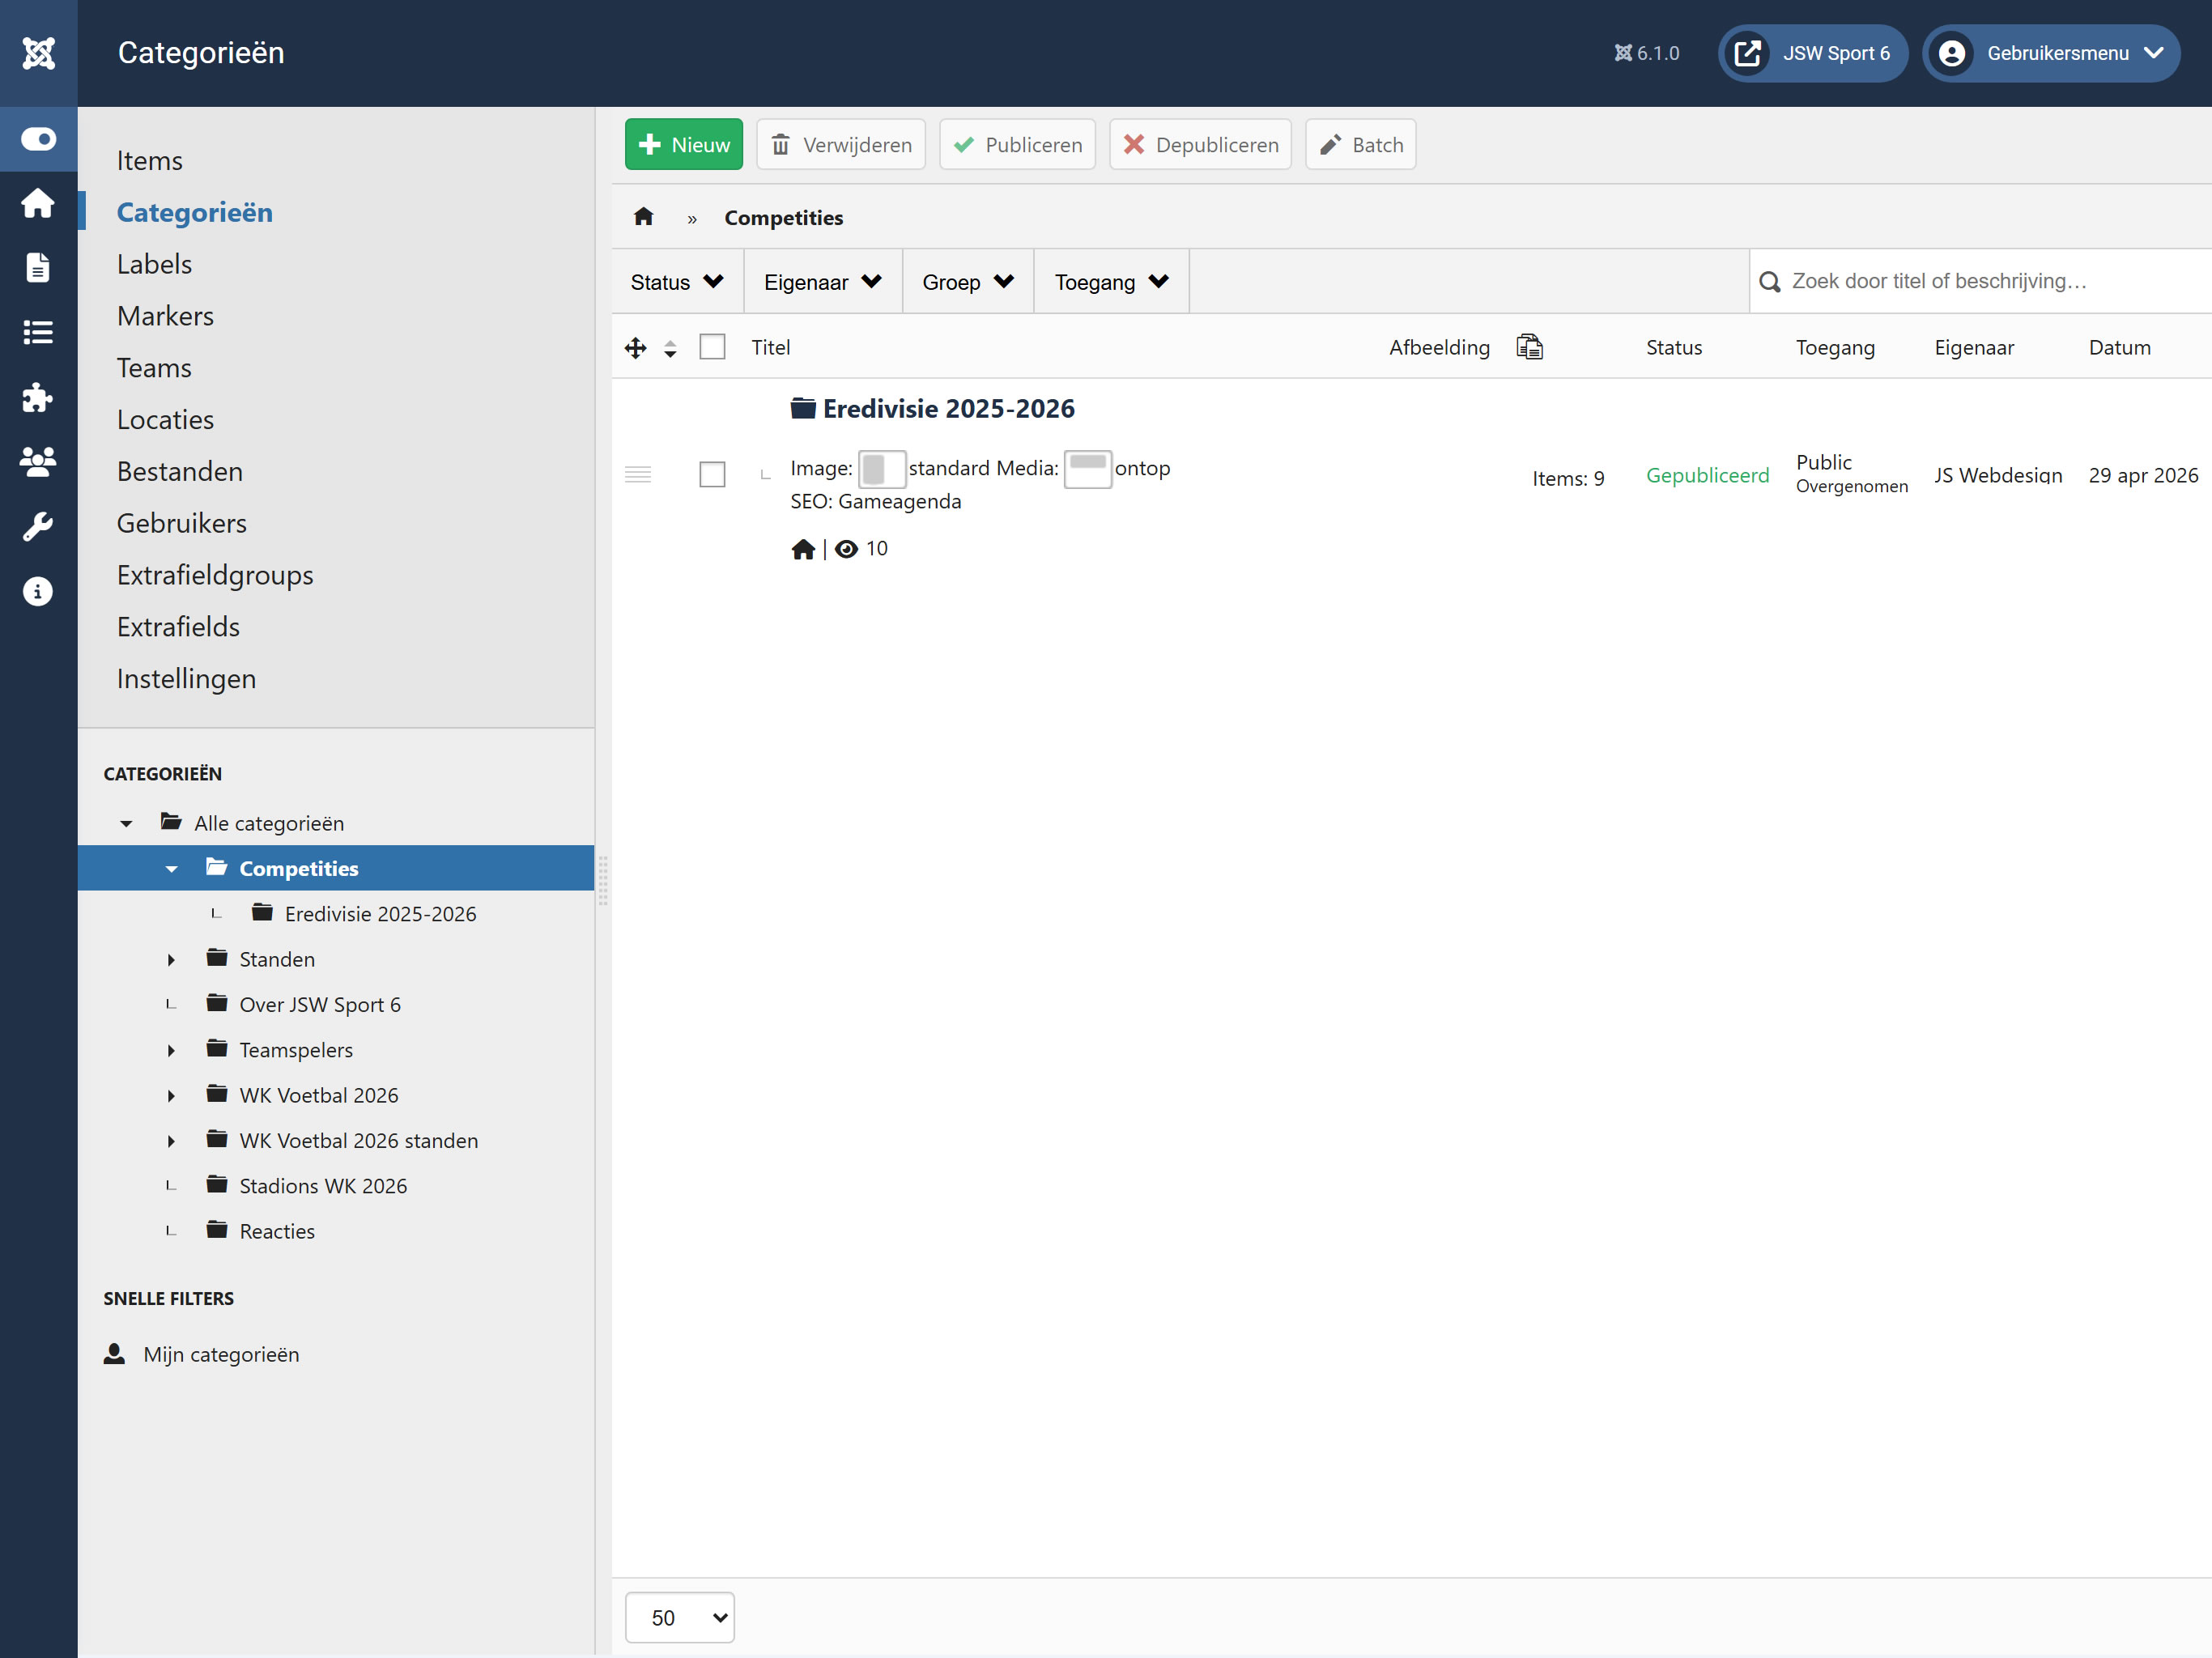Click the breadcrumb home icon

643,217
